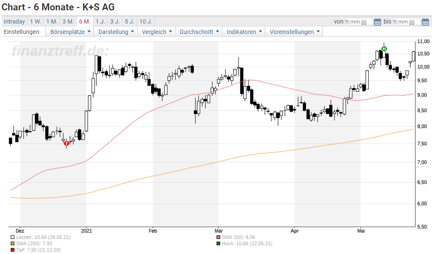Image resolution: width=432 pixels, height=254 pixels.
Task: Click the 'Feb' x-axis label
Action: [x=153, y=231]
